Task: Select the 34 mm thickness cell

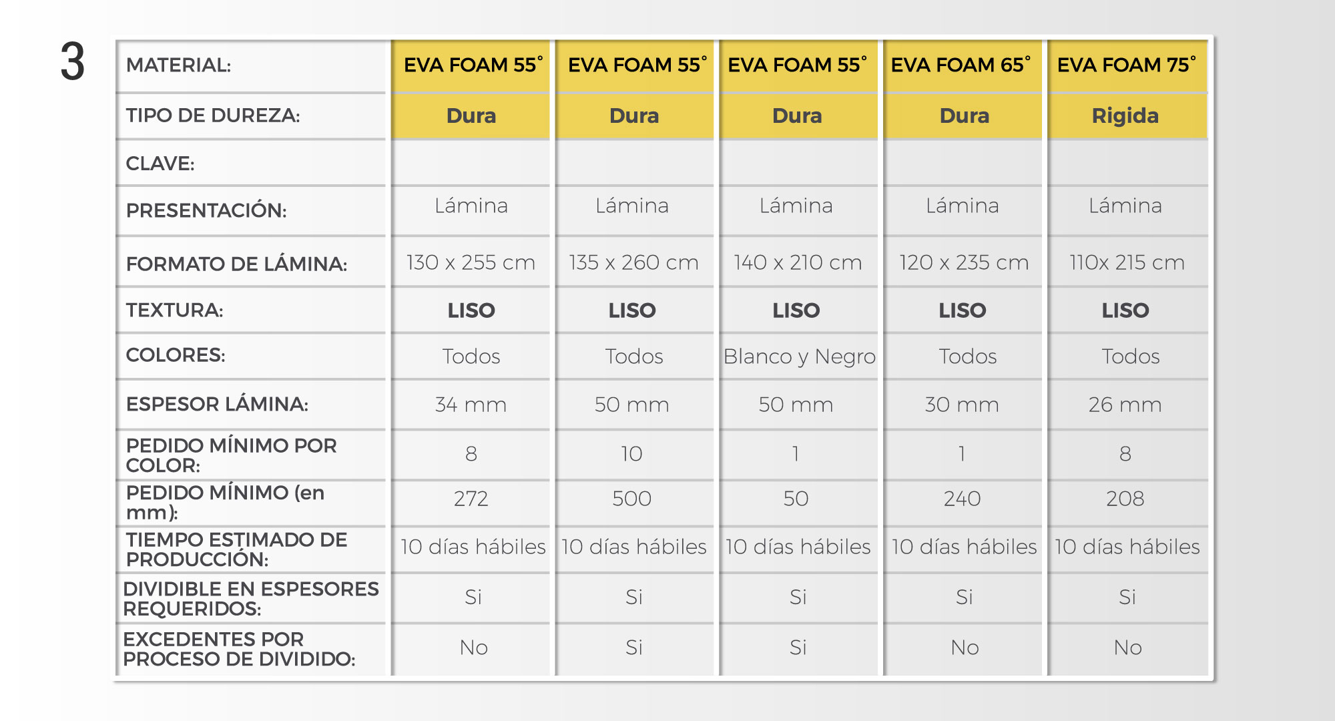Action: point(471,405)
